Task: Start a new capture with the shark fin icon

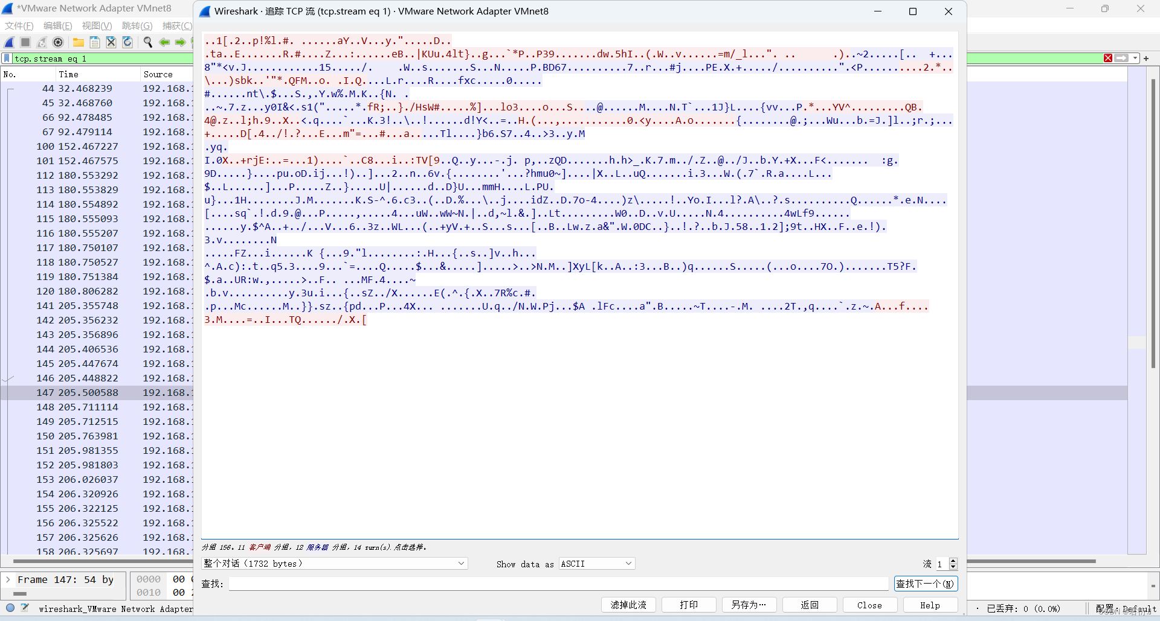Action: 8,42
